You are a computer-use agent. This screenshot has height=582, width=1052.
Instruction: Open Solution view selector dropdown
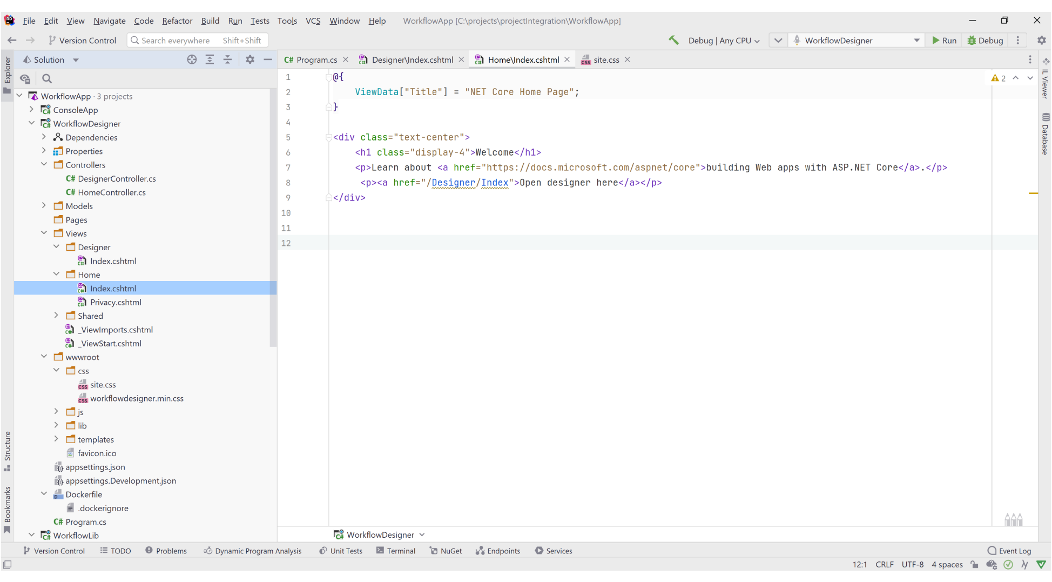coord(51,60)
